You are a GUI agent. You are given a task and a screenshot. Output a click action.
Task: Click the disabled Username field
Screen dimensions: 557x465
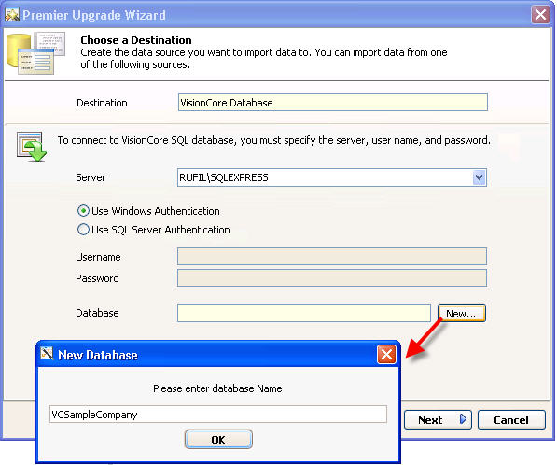coord(332,257)
